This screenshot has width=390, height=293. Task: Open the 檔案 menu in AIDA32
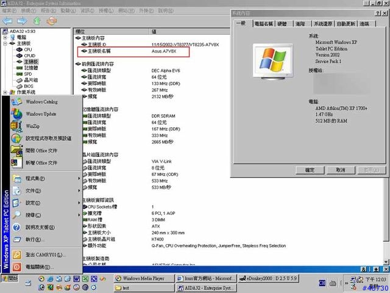pyautogui.click(x=9, y=10)
